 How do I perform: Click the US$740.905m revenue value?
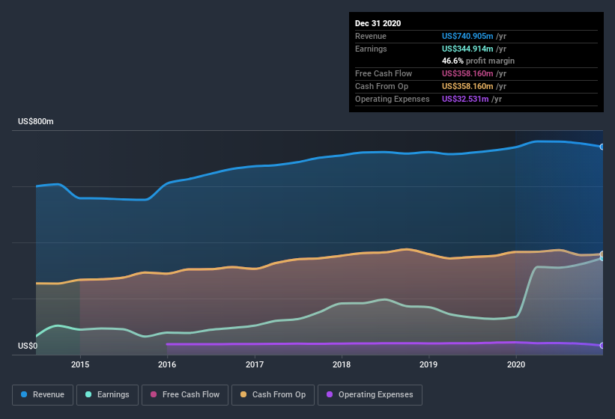[467, 36]
